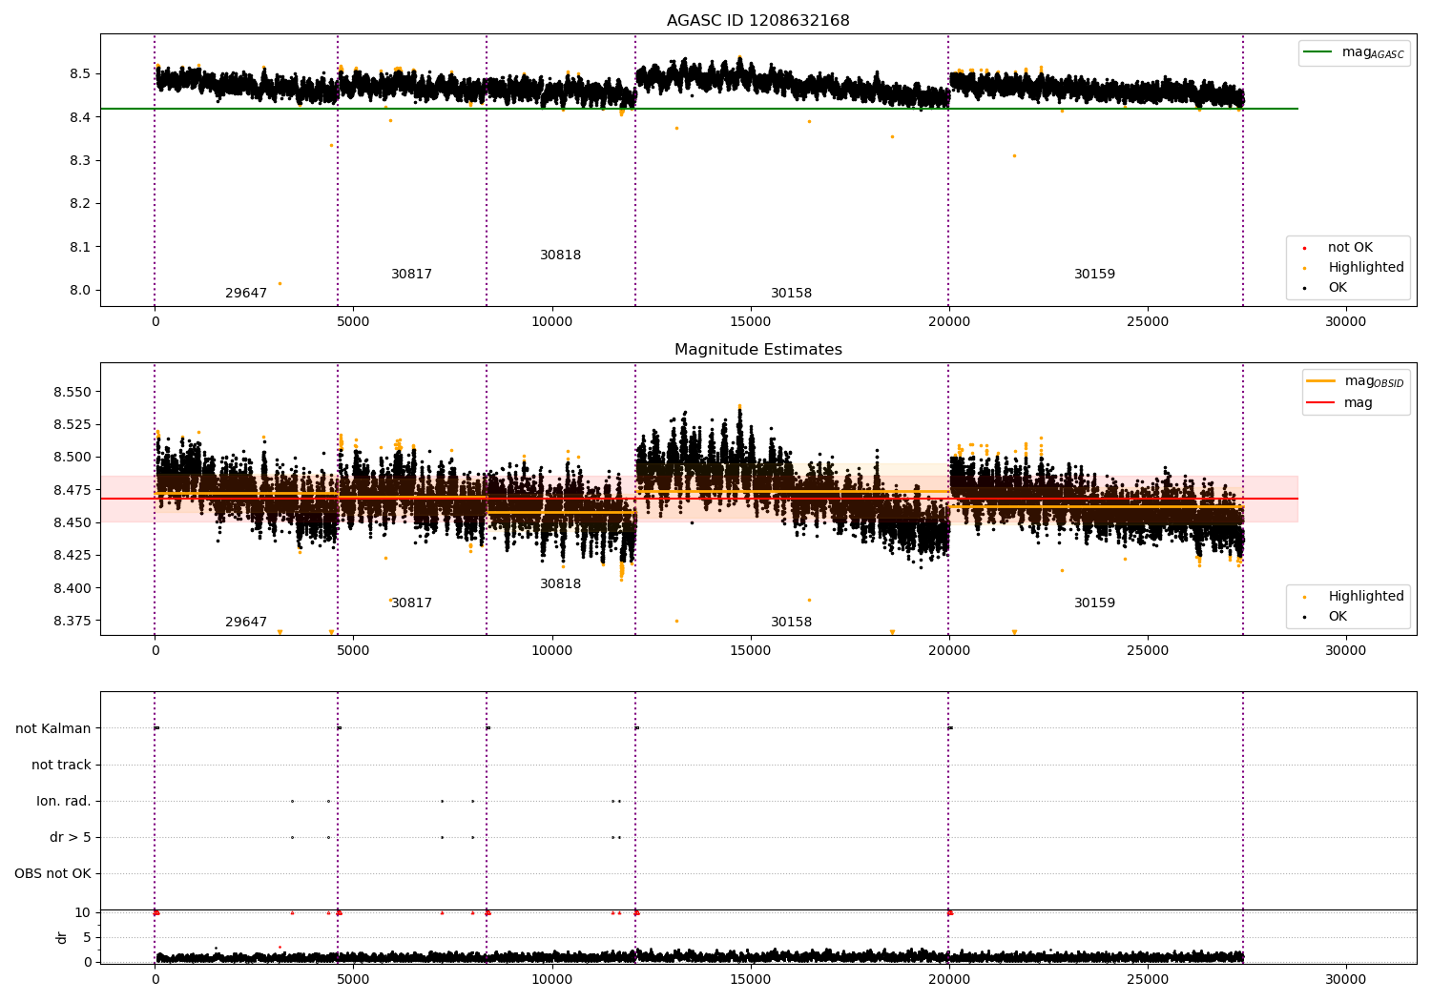The height and width of the screenshot is (1001, 1431).
Task: Click obsid label 30817 in the top plot
Action: click(412, 275)
